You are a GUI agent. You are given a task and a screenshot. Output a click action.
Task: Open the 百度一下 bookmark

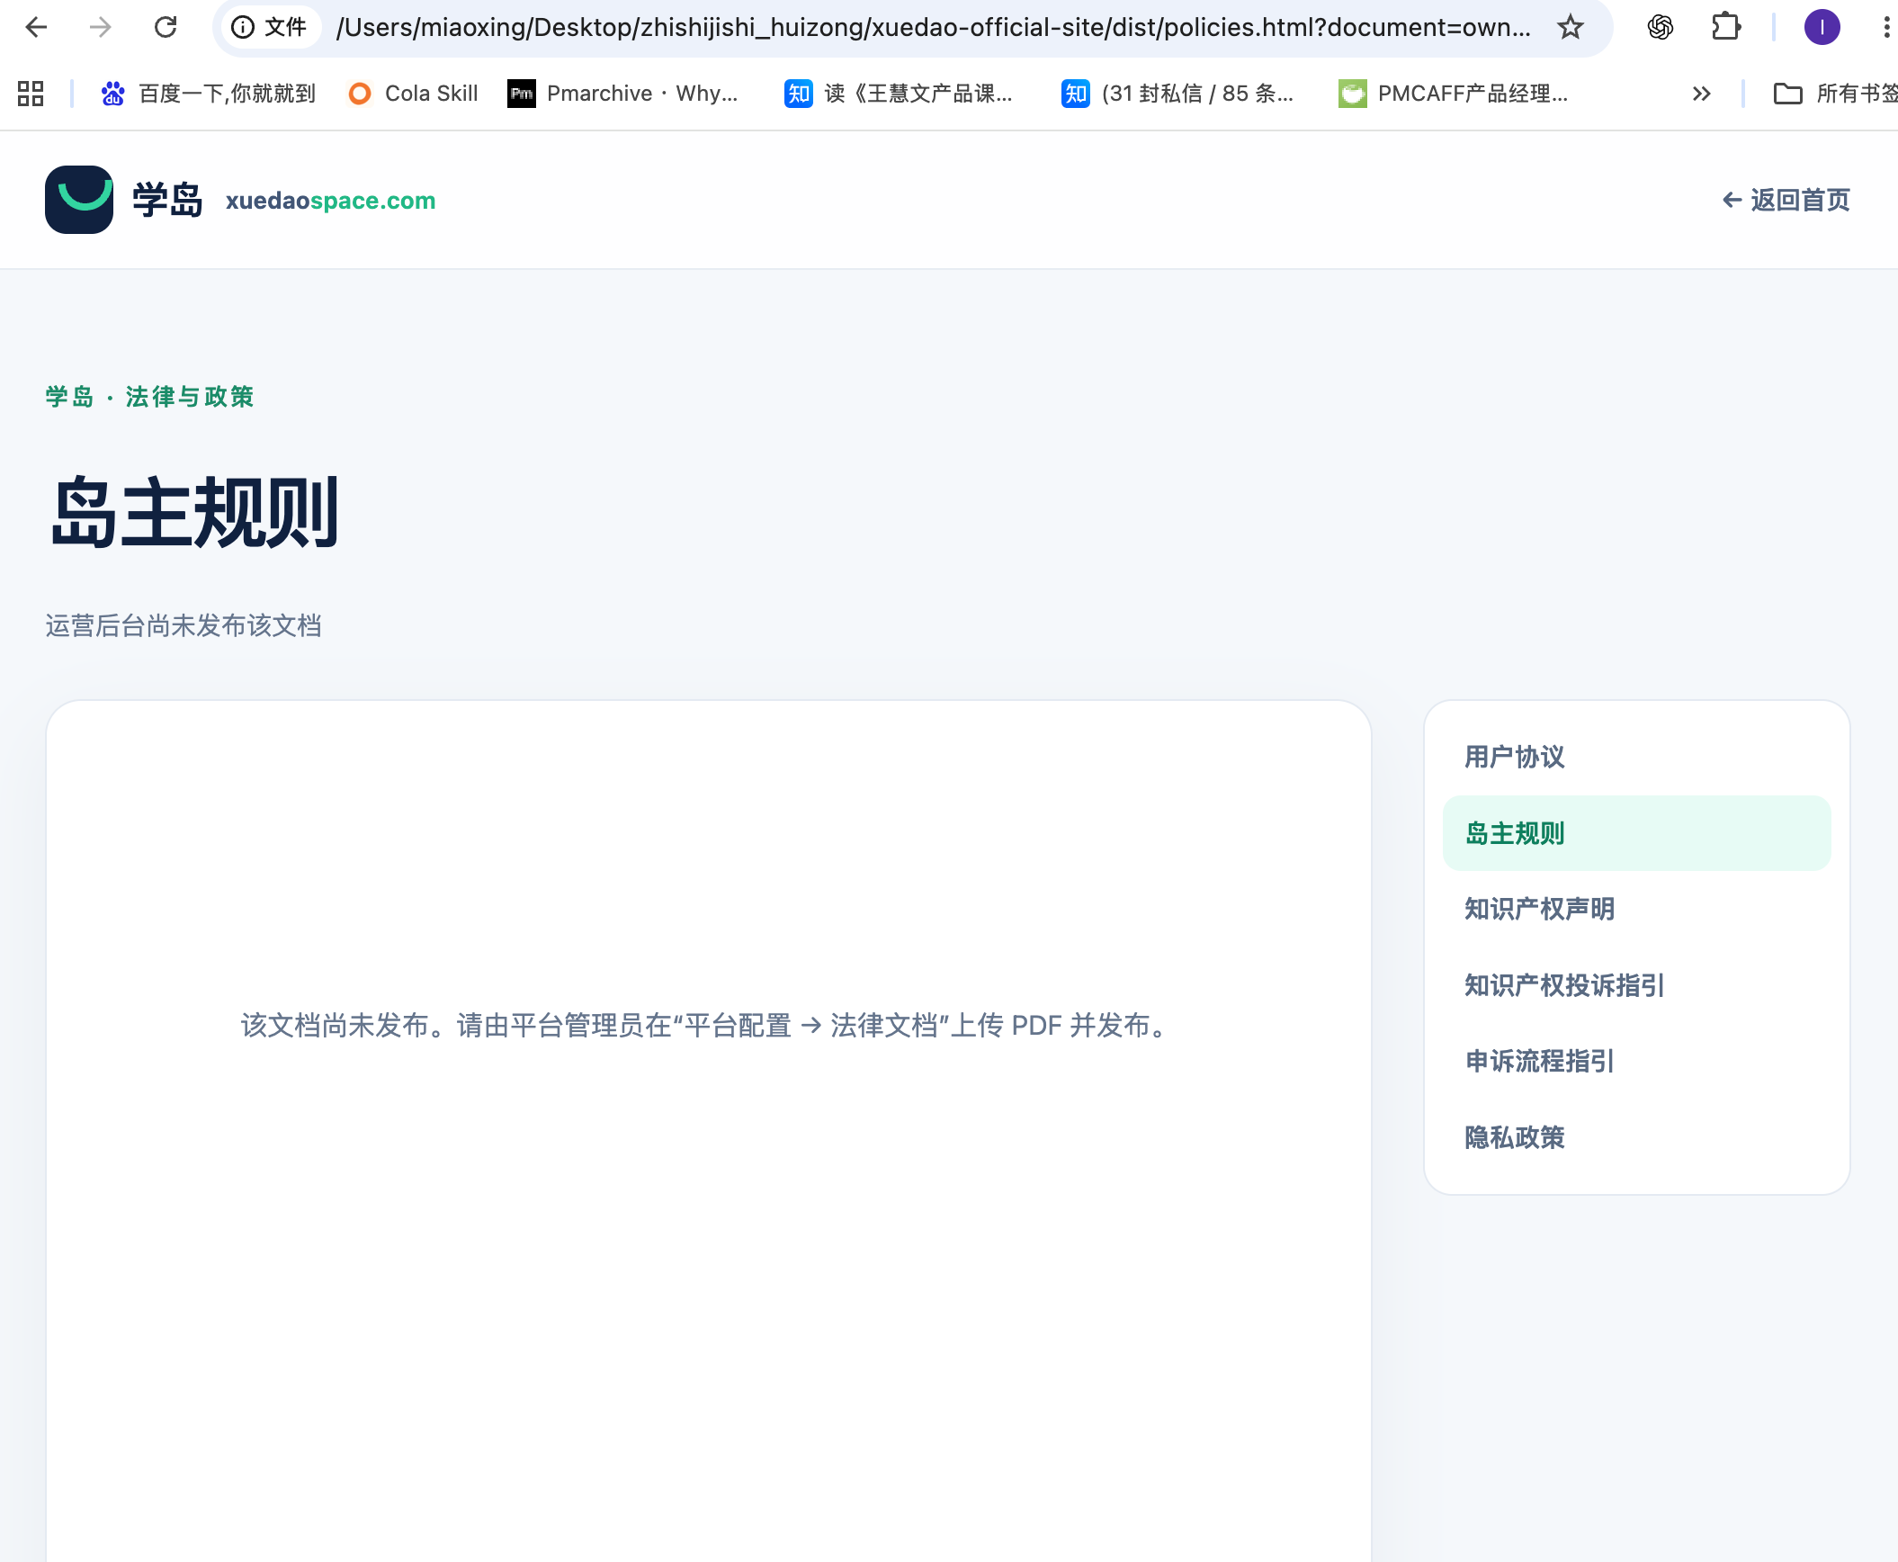point(208,93)
